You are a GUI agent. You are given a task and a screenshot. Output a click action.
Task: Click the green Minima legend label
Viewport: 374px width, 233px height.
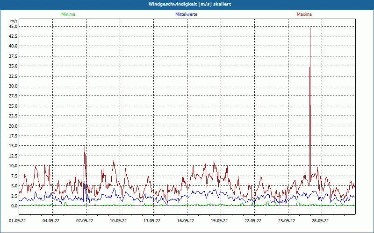click(x=68, y=14)
